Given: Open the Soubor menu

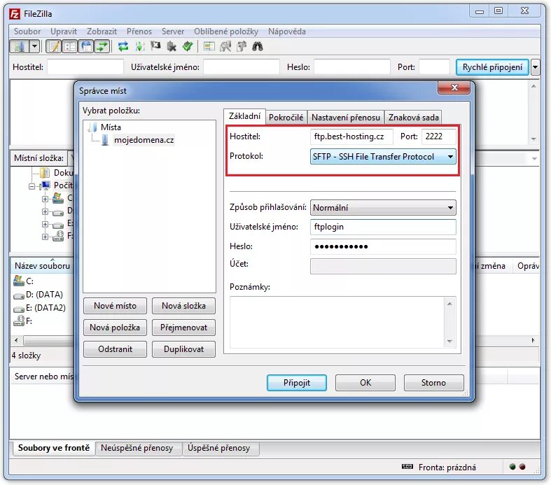Looking at the screenshot, I should (27, 31).
